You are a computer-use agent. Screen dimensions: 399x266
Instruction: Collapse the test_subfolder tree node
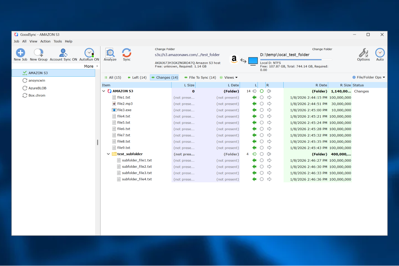click(x=108, y=154)
